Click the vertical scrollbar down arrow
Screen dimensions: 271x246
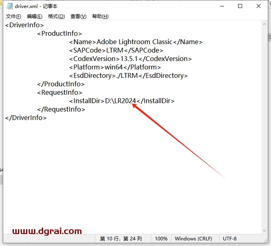264,230
